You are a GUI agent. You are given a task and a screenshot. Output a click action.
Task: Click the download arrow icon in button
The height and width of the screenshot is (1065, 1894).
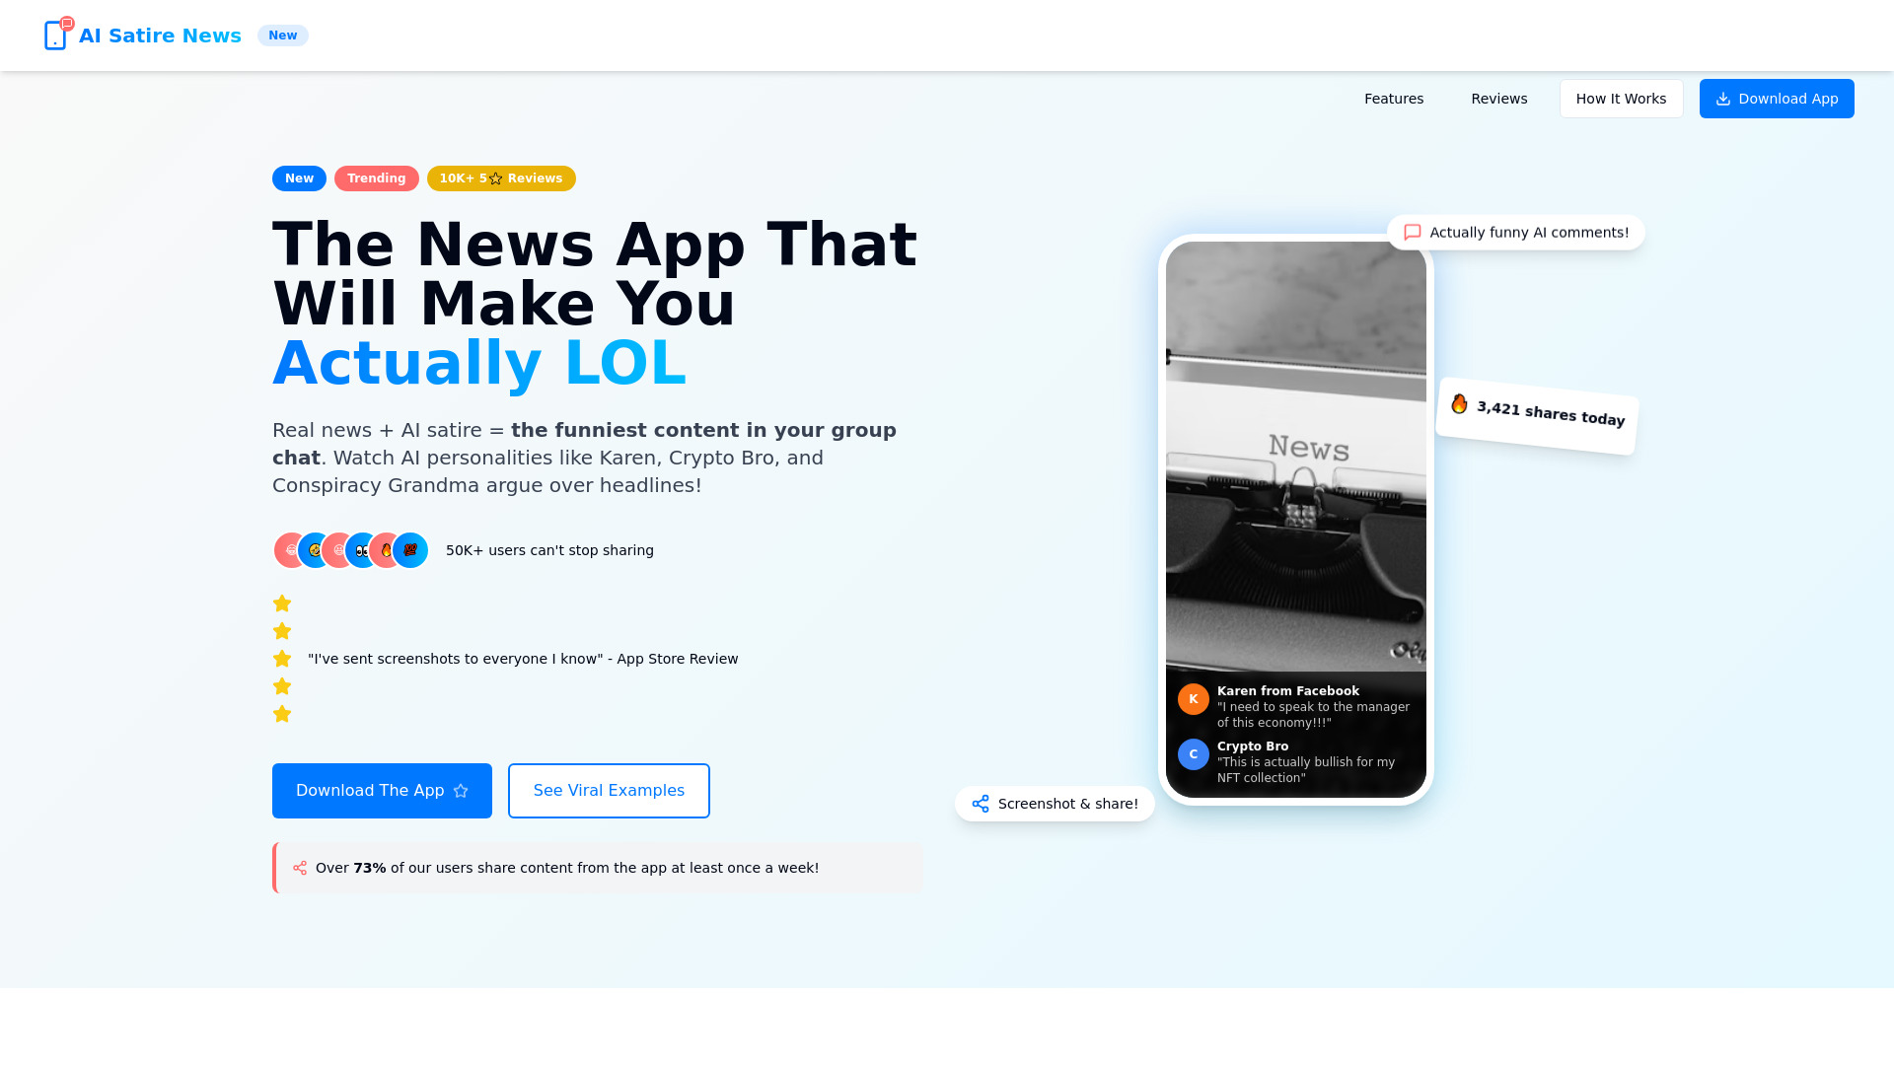(1723, 99)
